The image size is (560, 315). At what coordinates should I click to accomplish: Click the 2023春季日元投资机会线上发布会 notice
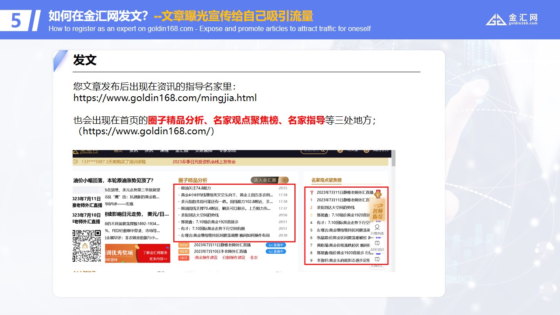[x=204, y=161]
